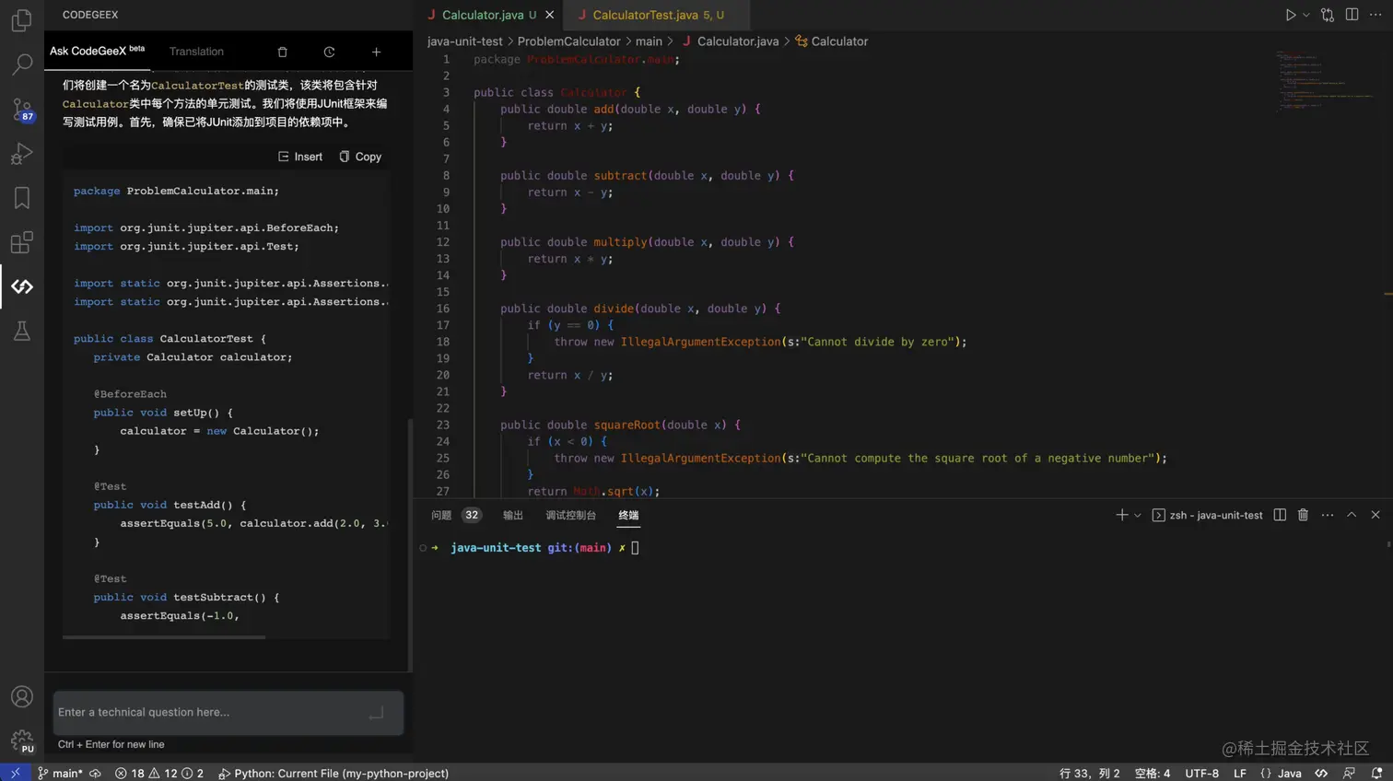
Task: Switch to the Translation tab
Action: click(196, 52)
